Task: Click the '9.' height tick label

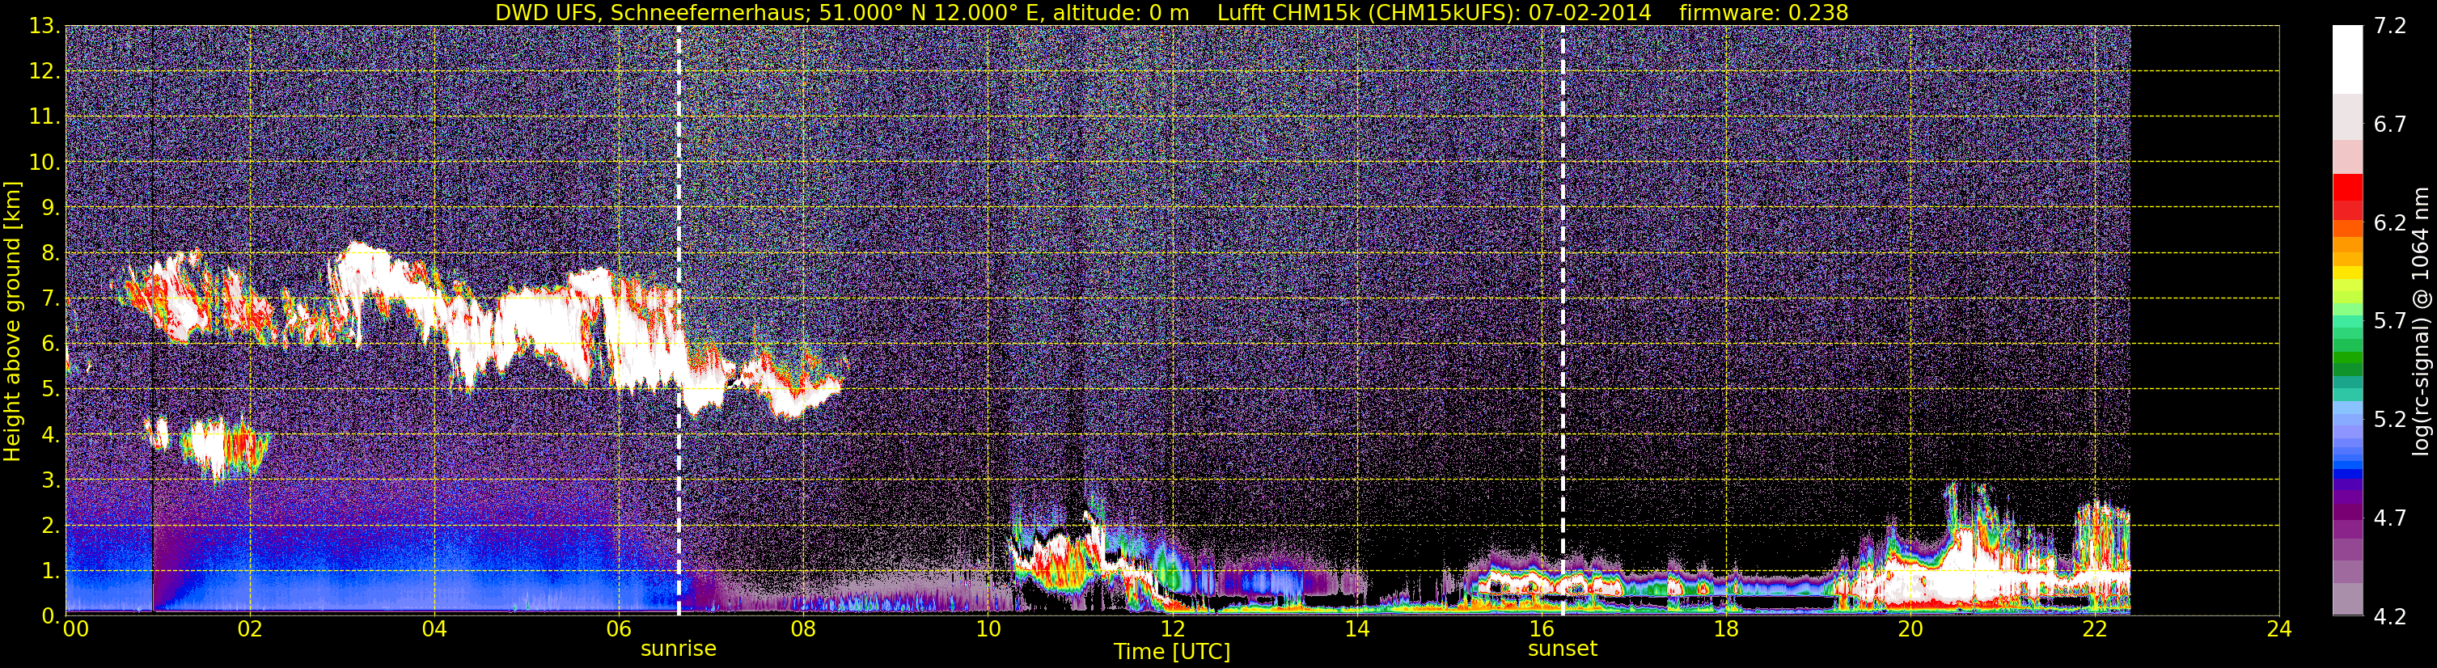Action: (x=49, y=208)
